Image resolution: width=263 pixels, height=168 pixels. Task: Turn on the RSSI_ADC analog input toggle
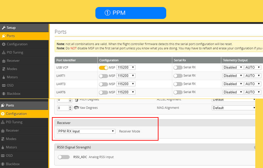64,157
